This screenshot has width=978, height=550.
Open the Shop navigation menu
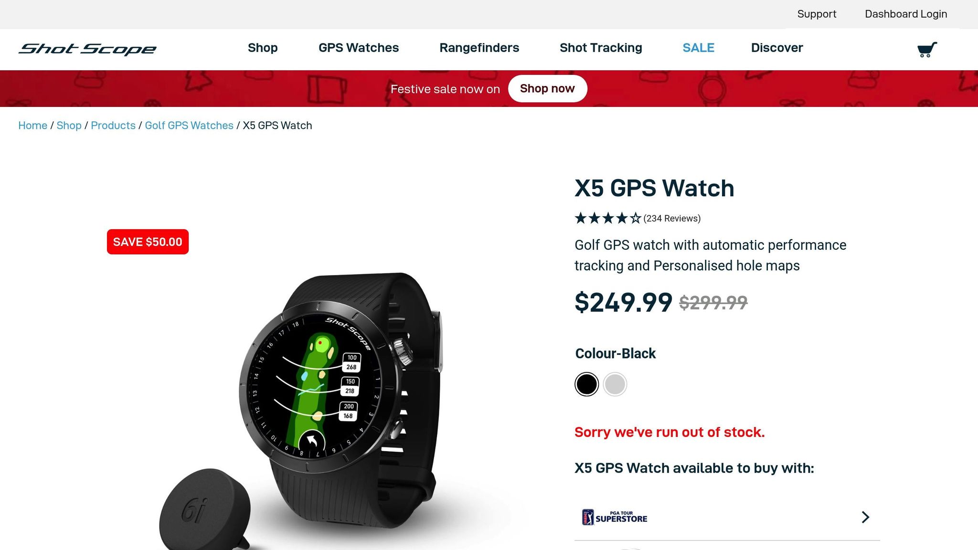263,48
